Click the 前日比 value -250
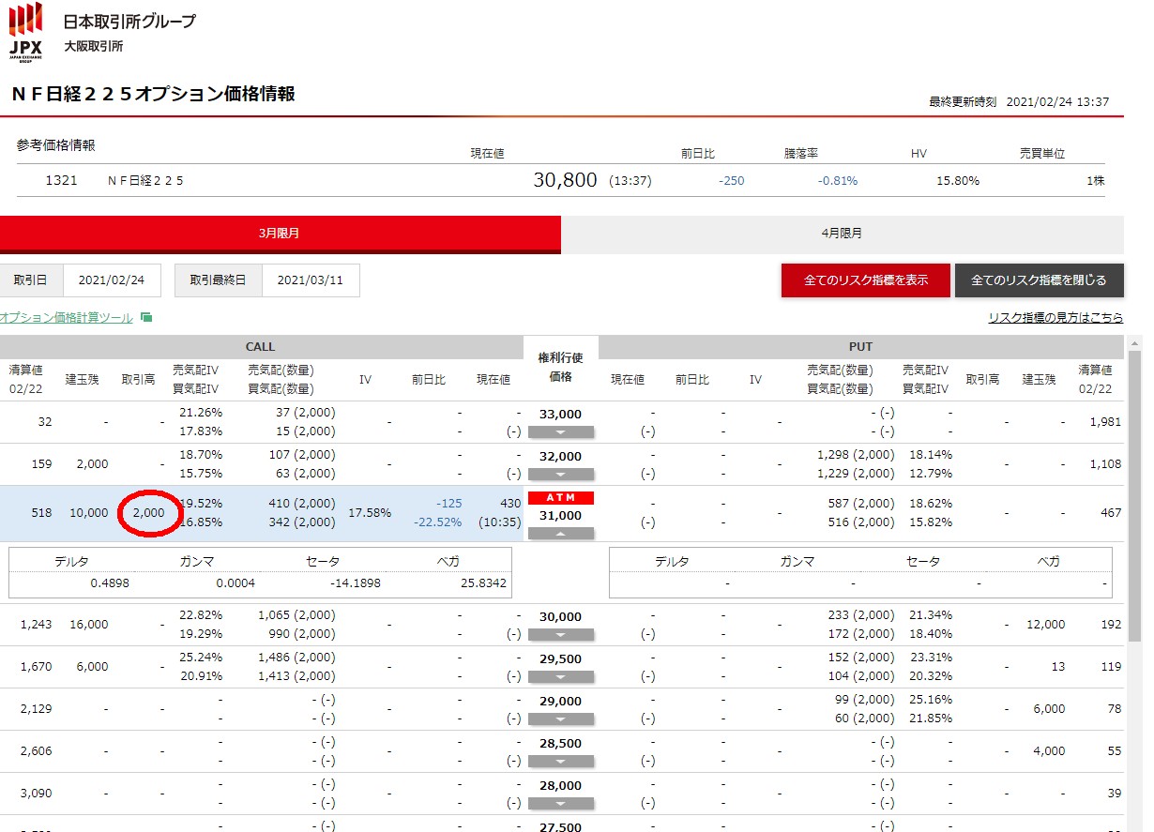 click(x=731, y=181)
